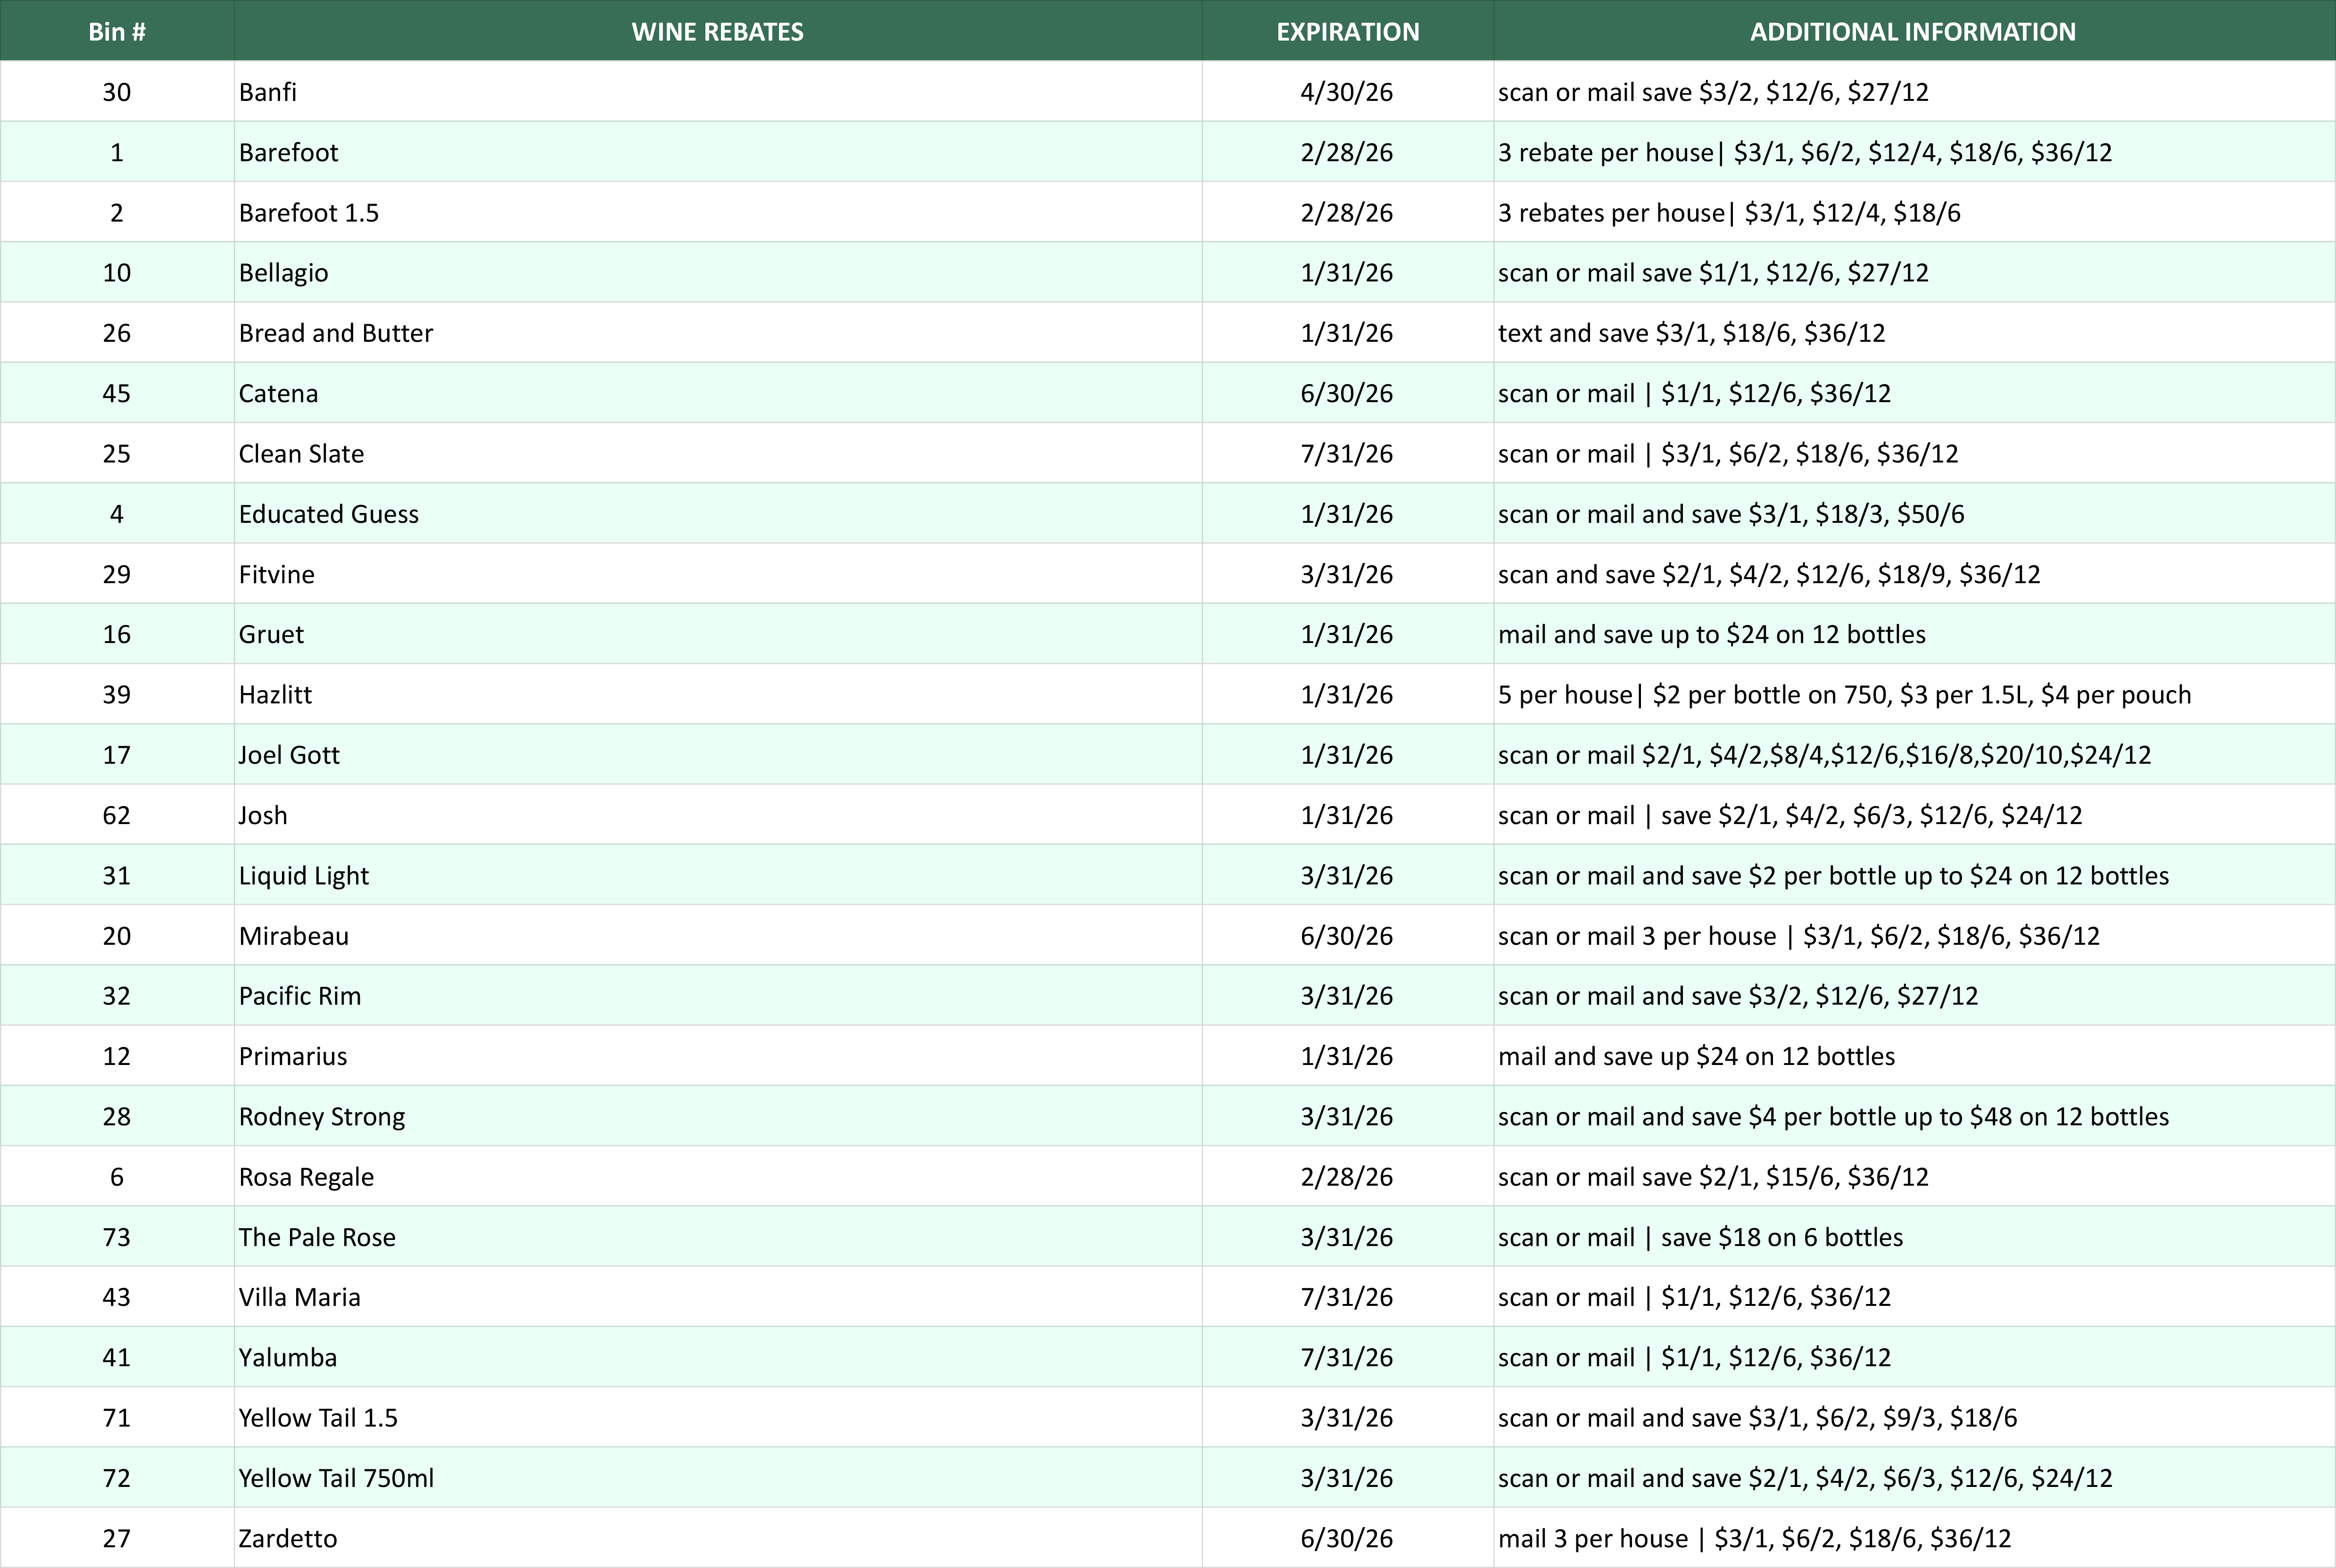This screenshot has width=2336, height=1568.
Task: Click the Rodney Strong name cell
Action: pos(322,1117)
